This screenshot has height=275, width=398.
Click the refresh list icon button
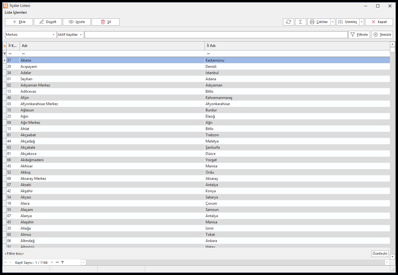click(x=289, y=22)
